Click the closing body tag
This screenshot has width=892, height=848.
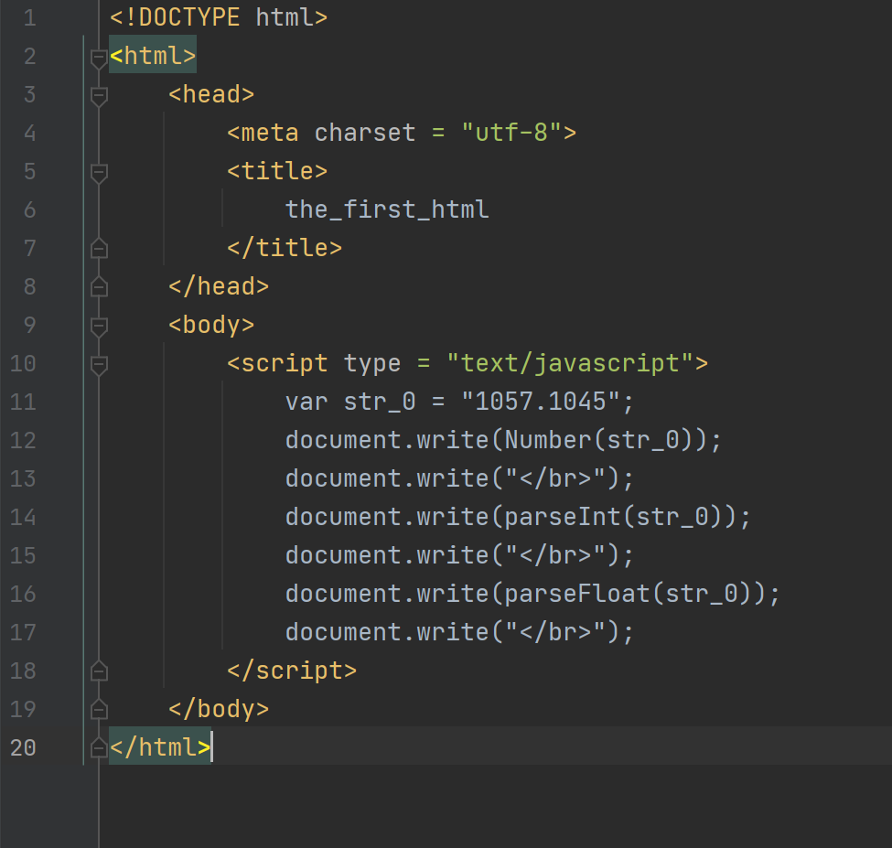[219, 709]
